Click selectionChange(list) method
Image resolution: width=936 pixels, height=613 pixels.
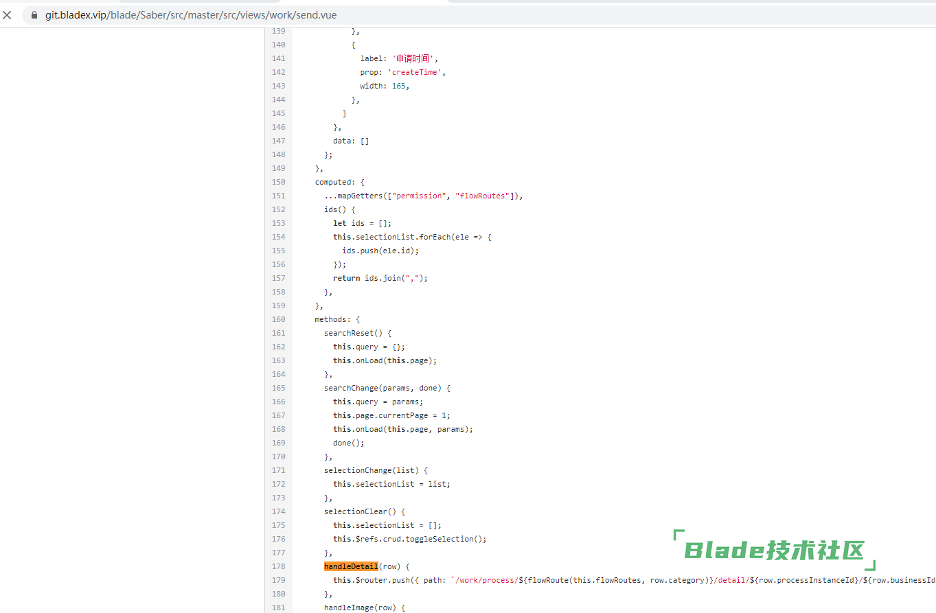pos(376,470)
